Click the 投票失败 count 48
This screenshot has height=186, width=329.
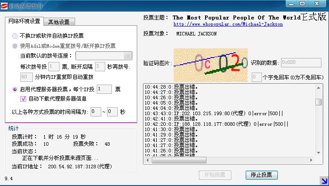click(x=107, y=144)
